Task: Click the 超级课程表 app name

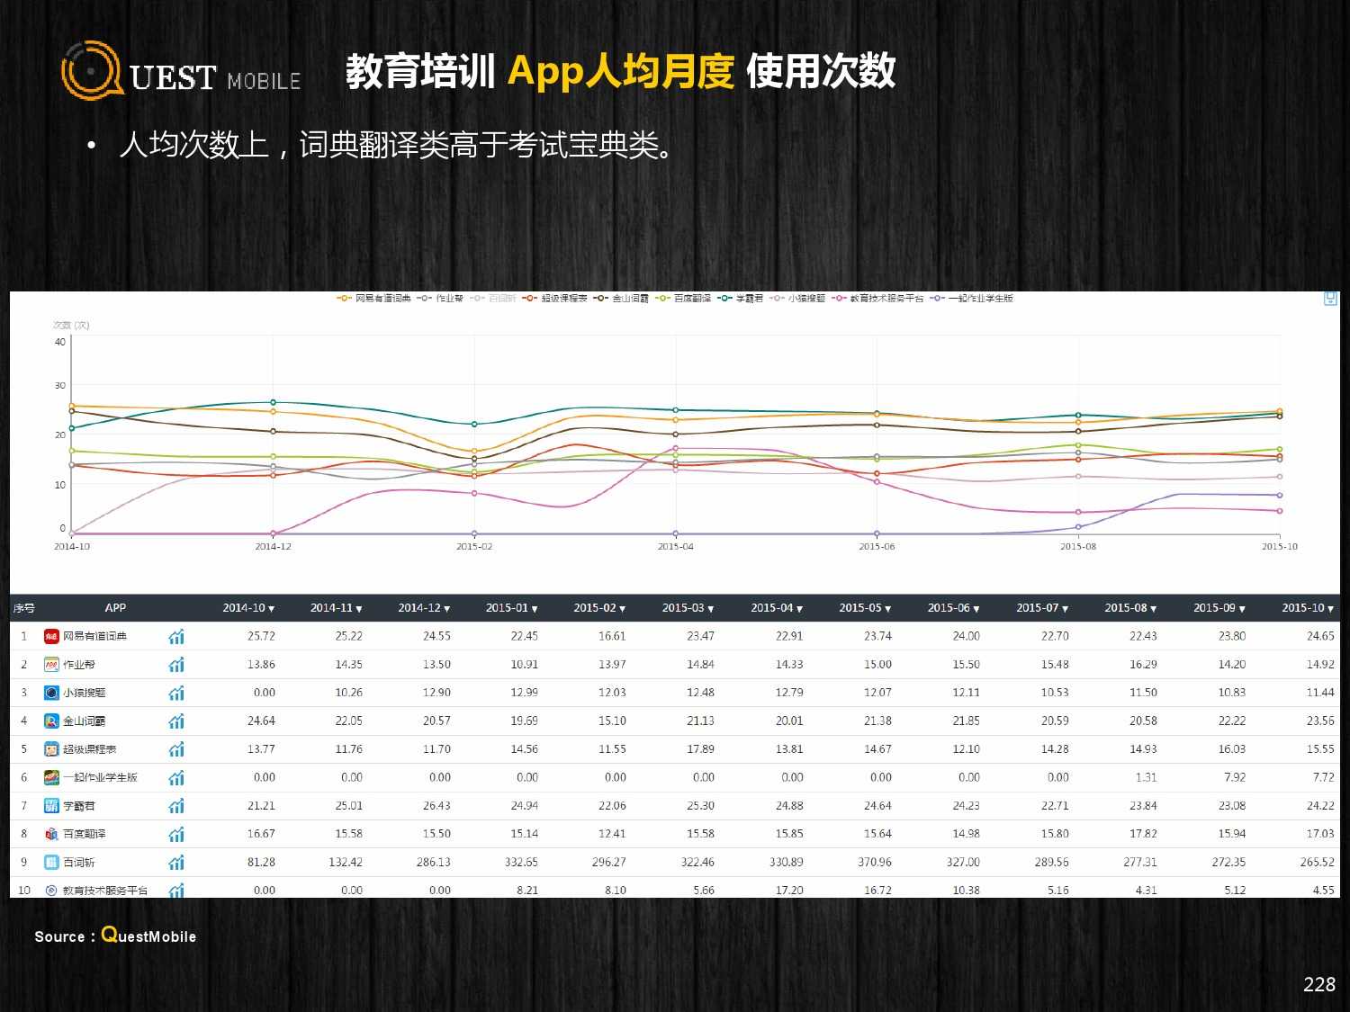Action: (89, 749)
